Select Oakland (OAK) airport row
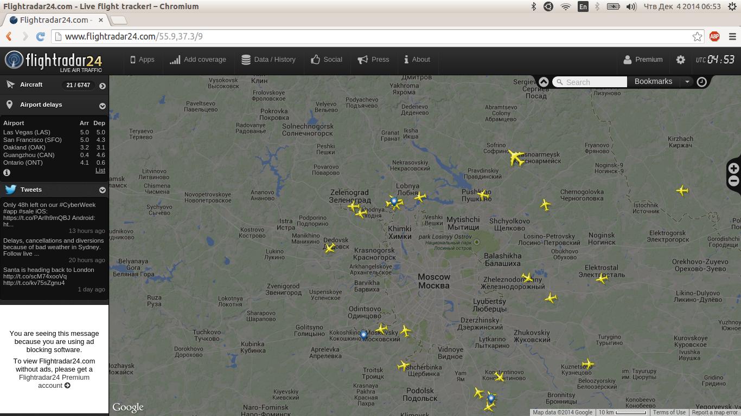Screen dimensions: 741x416 tap(54, 147)
